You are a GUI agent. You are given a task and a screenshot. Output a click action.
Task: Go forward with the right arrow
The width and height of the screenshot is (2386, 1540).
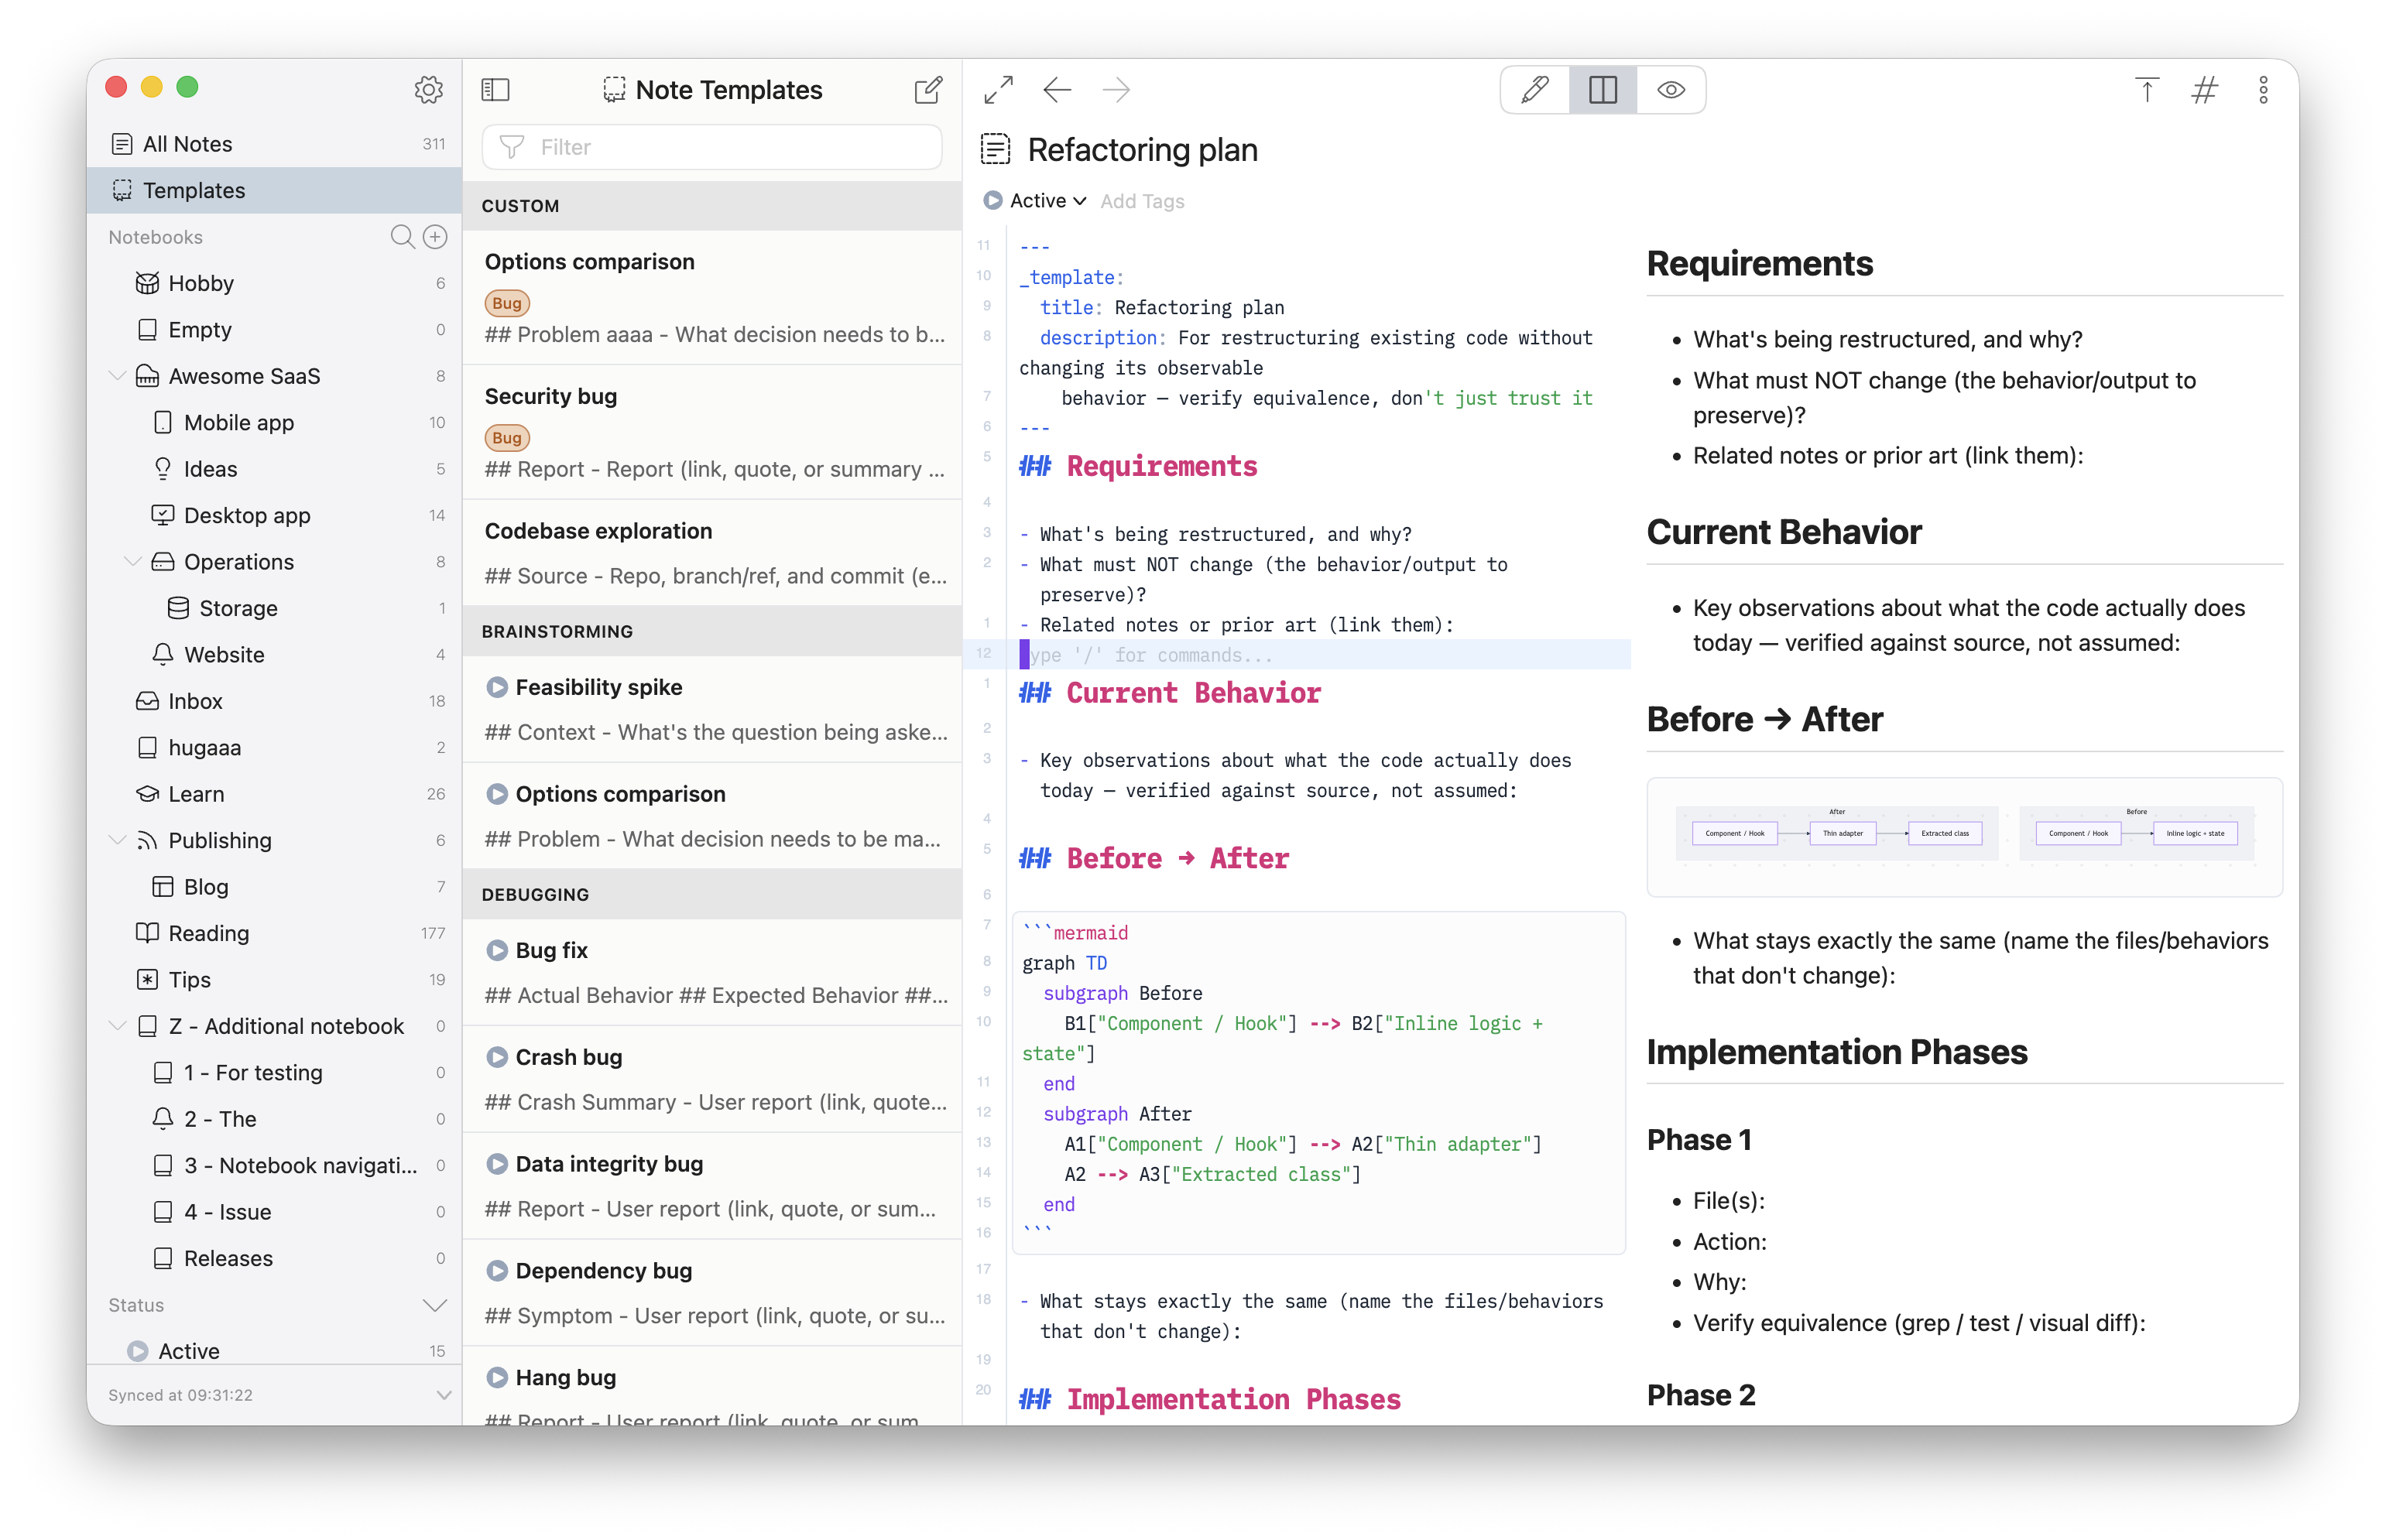(x=1116, y=90)
